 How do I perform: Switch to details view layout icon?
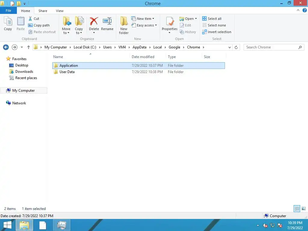pos(297,208)
